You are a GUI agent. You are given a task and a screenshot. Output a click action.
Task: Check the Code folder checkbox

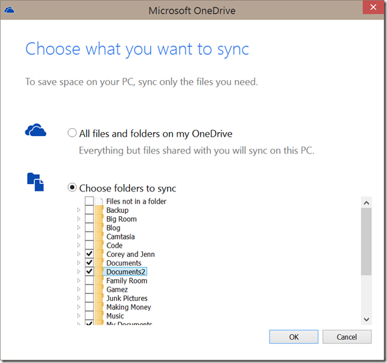[x=89, y=245]
